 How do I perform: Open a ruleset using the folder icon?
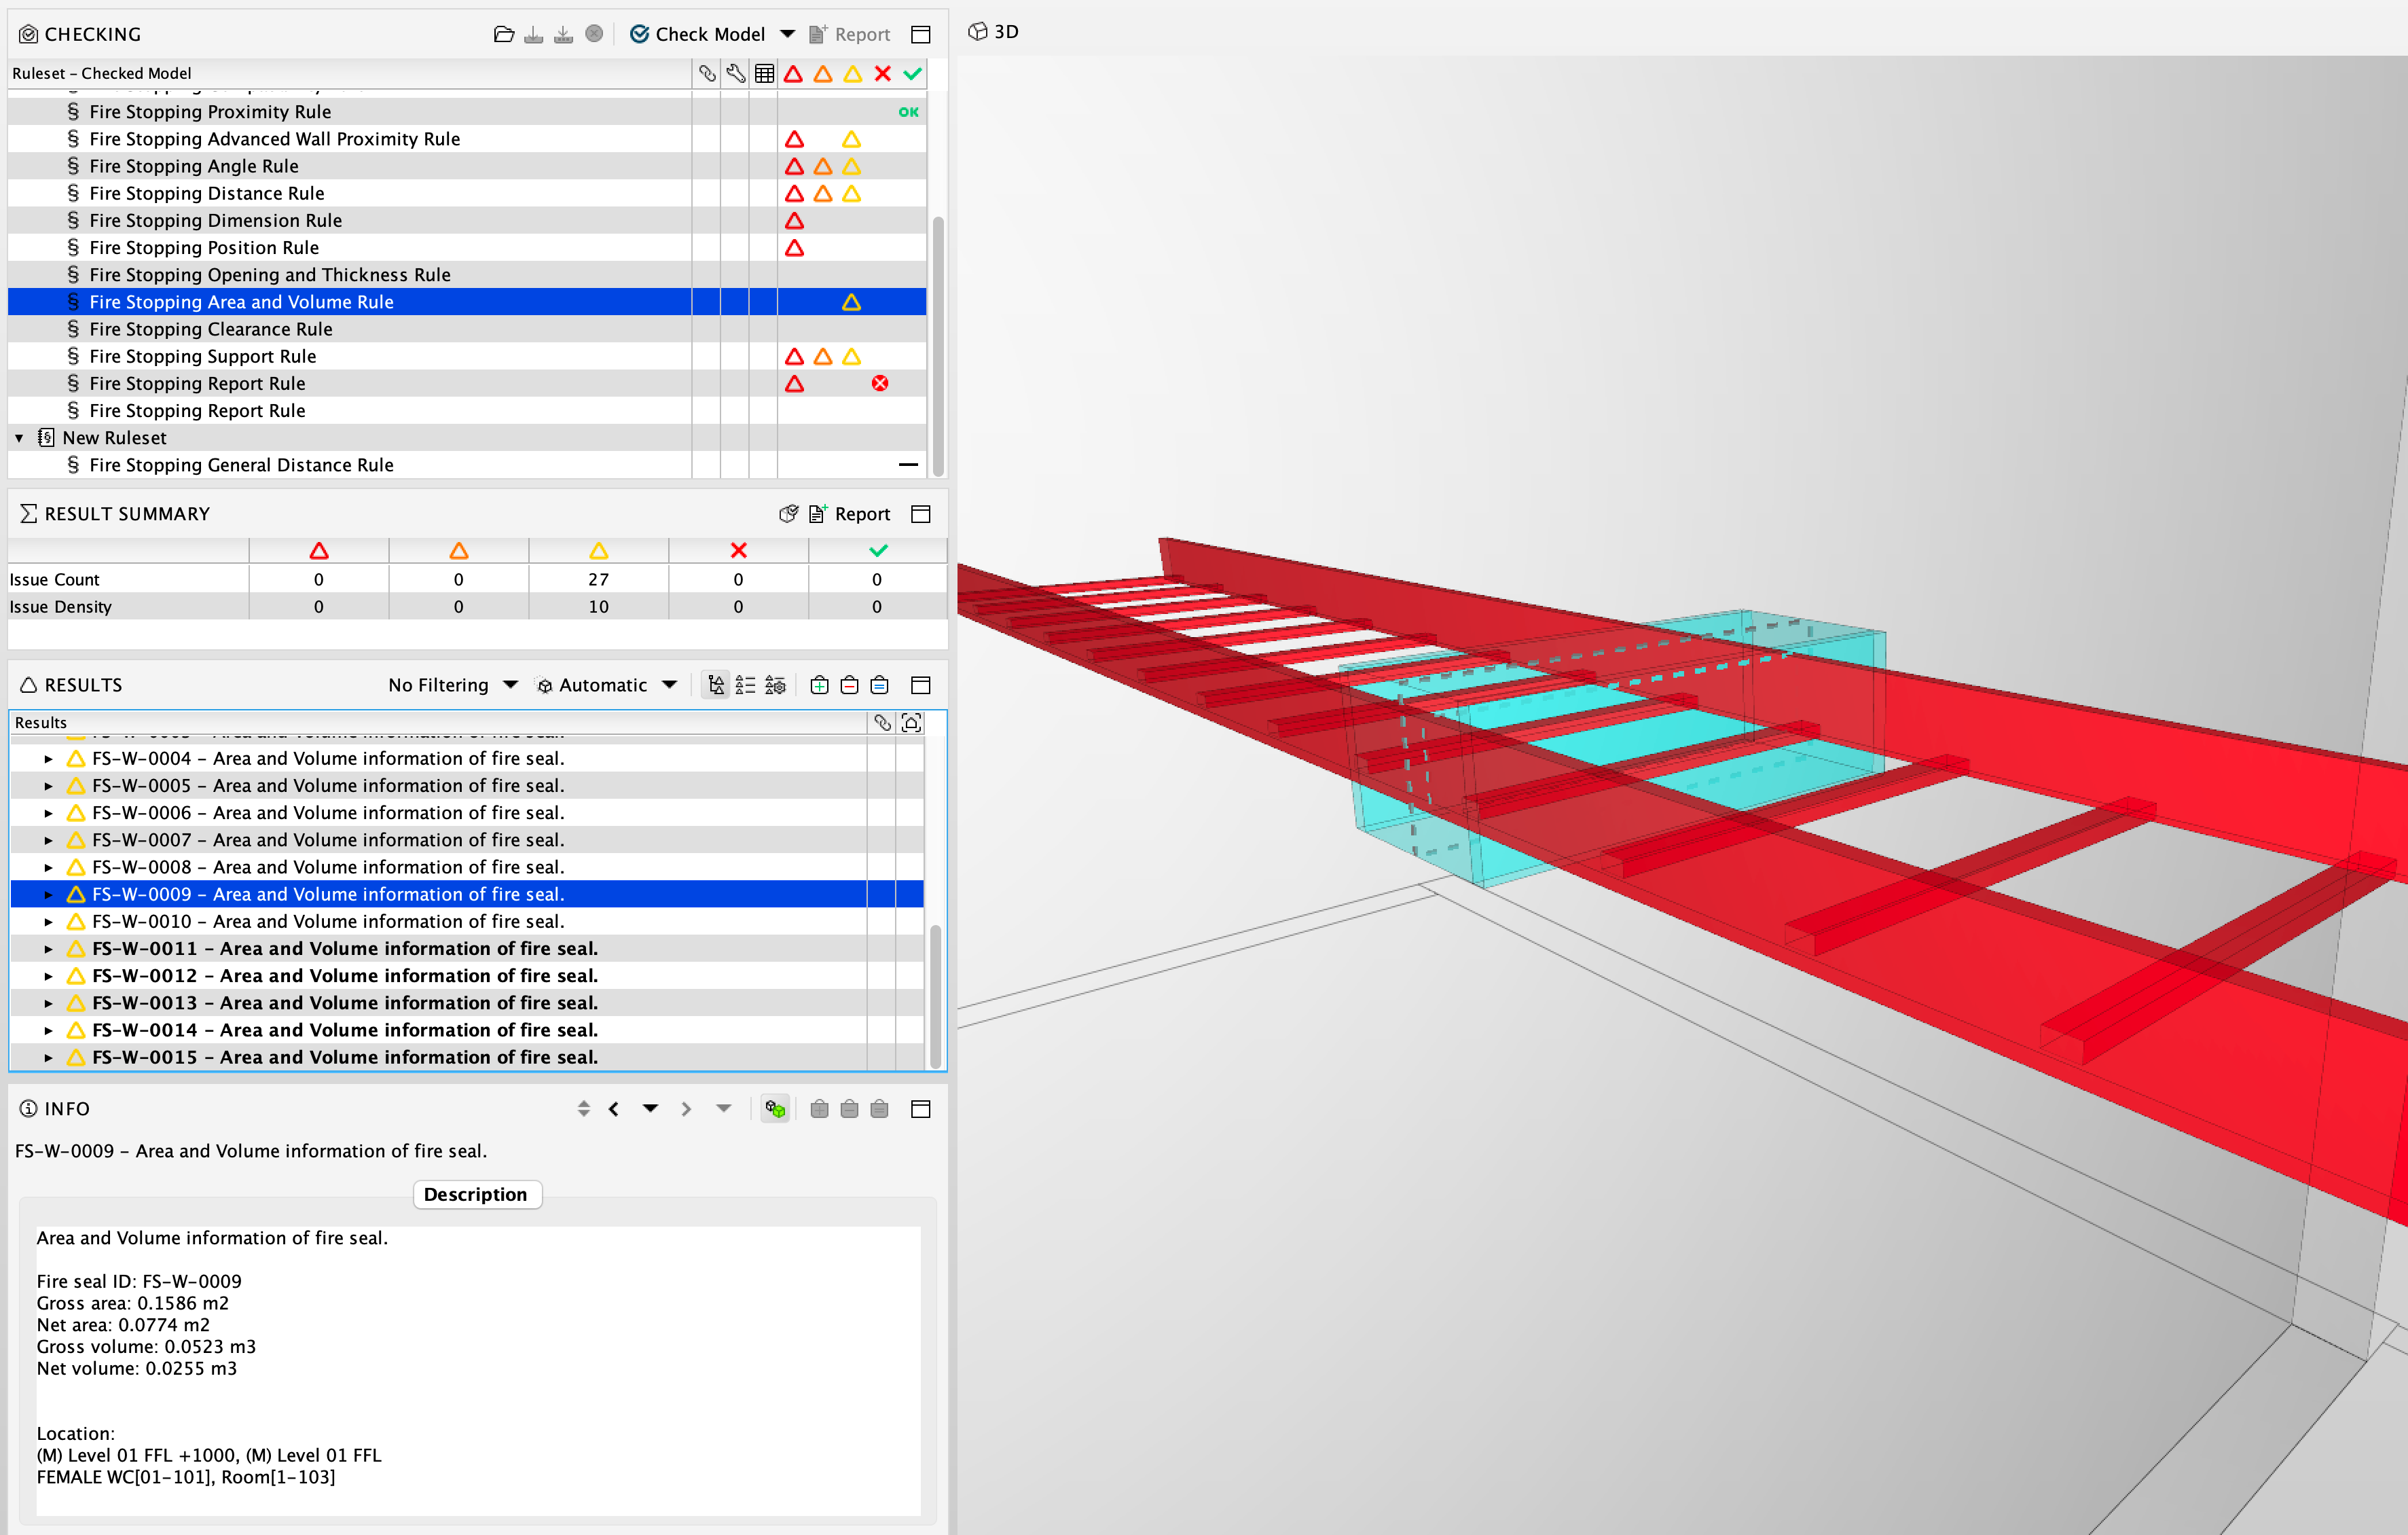[x=504, y=33]
